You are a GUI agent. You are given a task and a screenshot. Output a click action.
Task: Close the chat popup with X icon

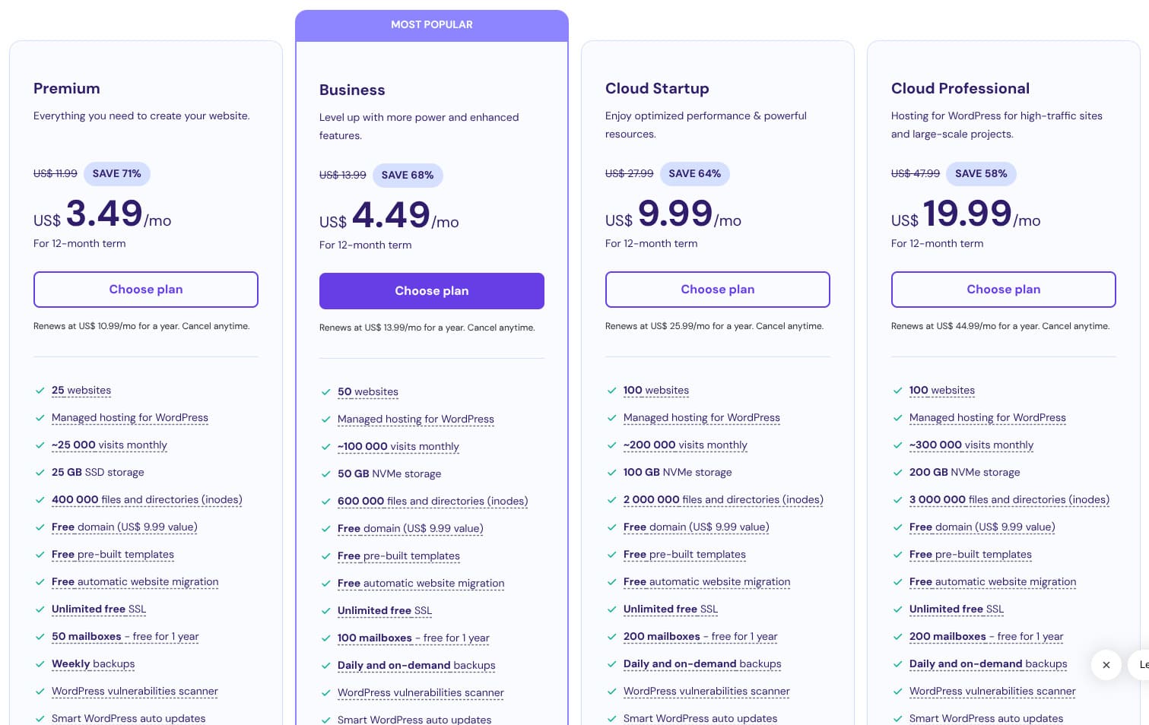[1106, 665]
